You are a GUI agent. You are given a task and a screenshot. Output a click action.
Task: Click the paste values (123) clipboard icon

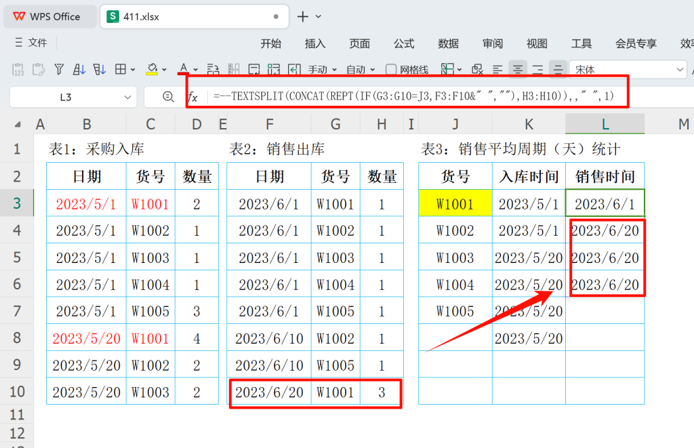[x=18, y=70]
